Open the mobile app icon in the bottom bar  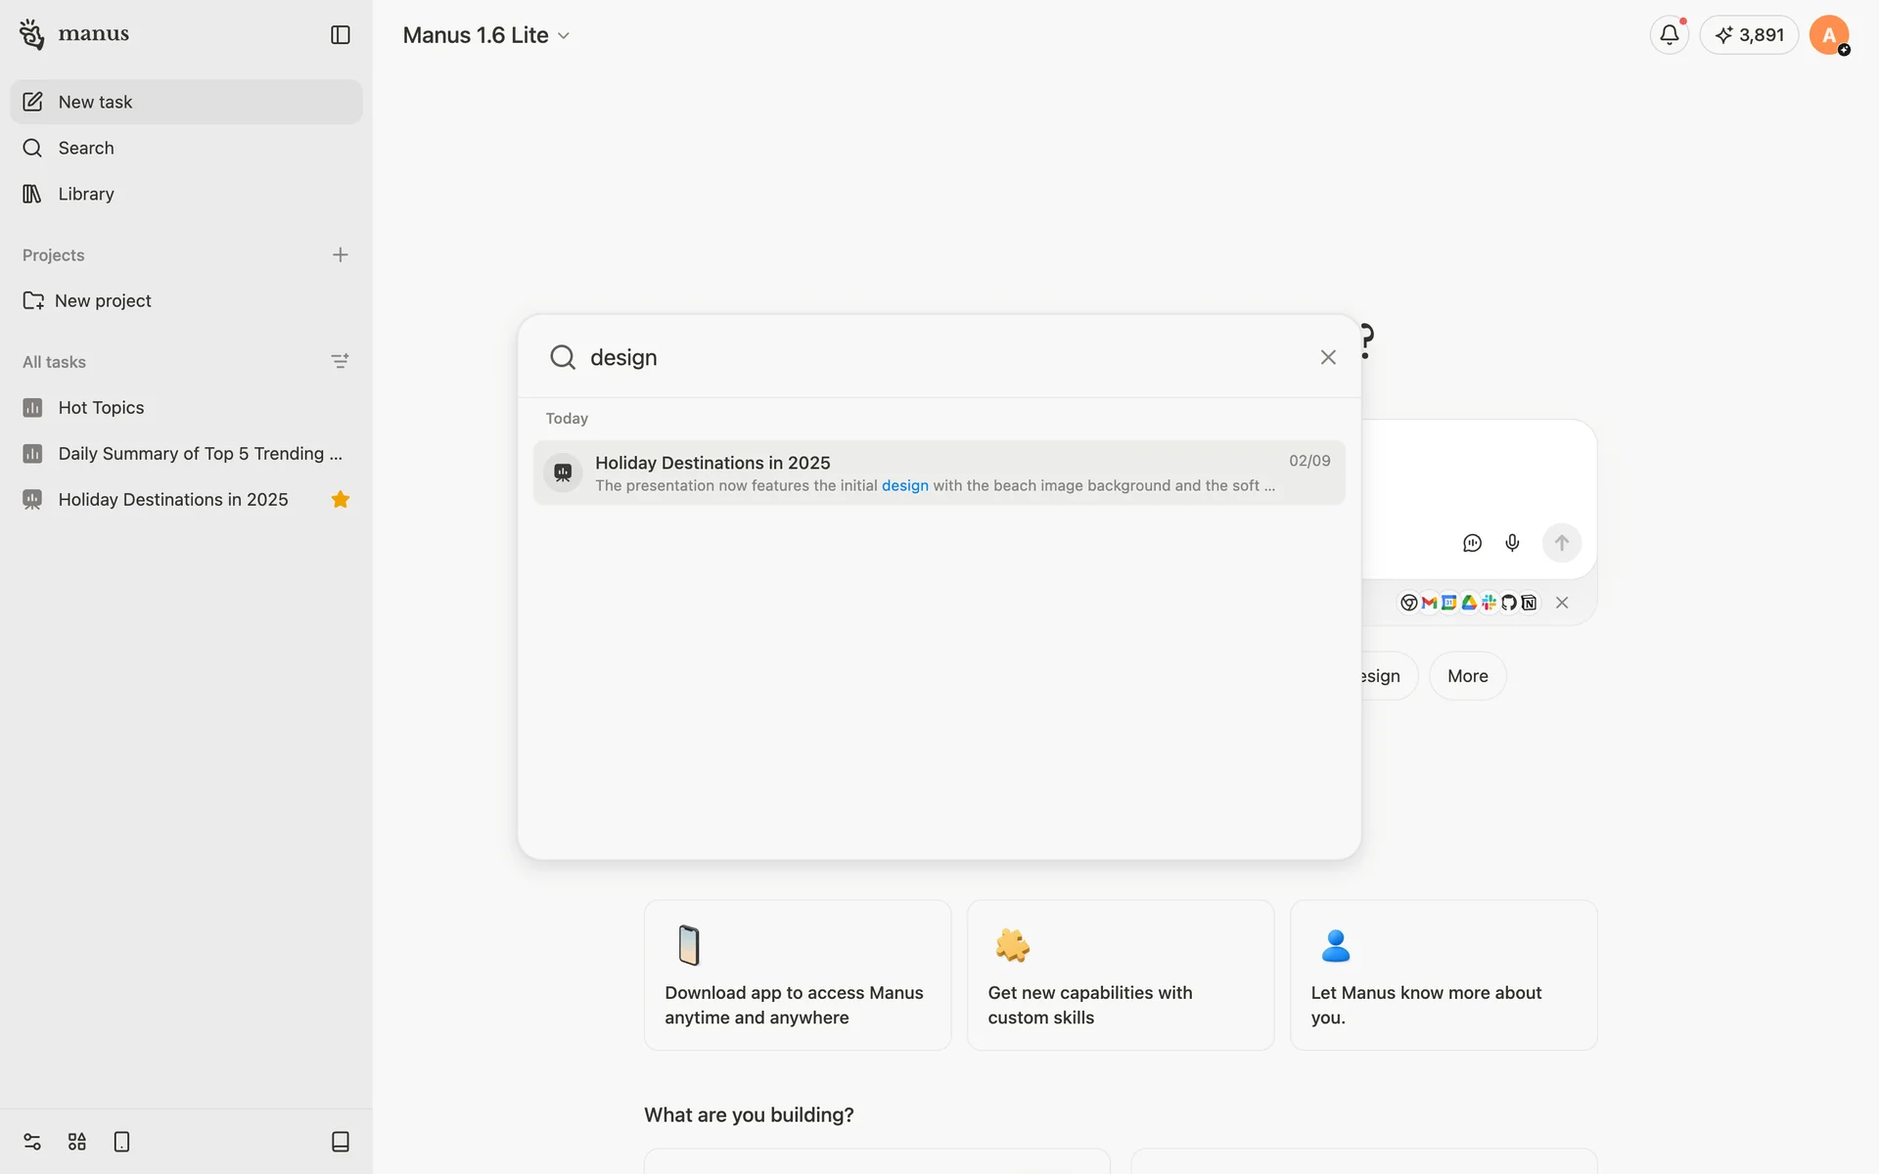(x=121, y=1142)
